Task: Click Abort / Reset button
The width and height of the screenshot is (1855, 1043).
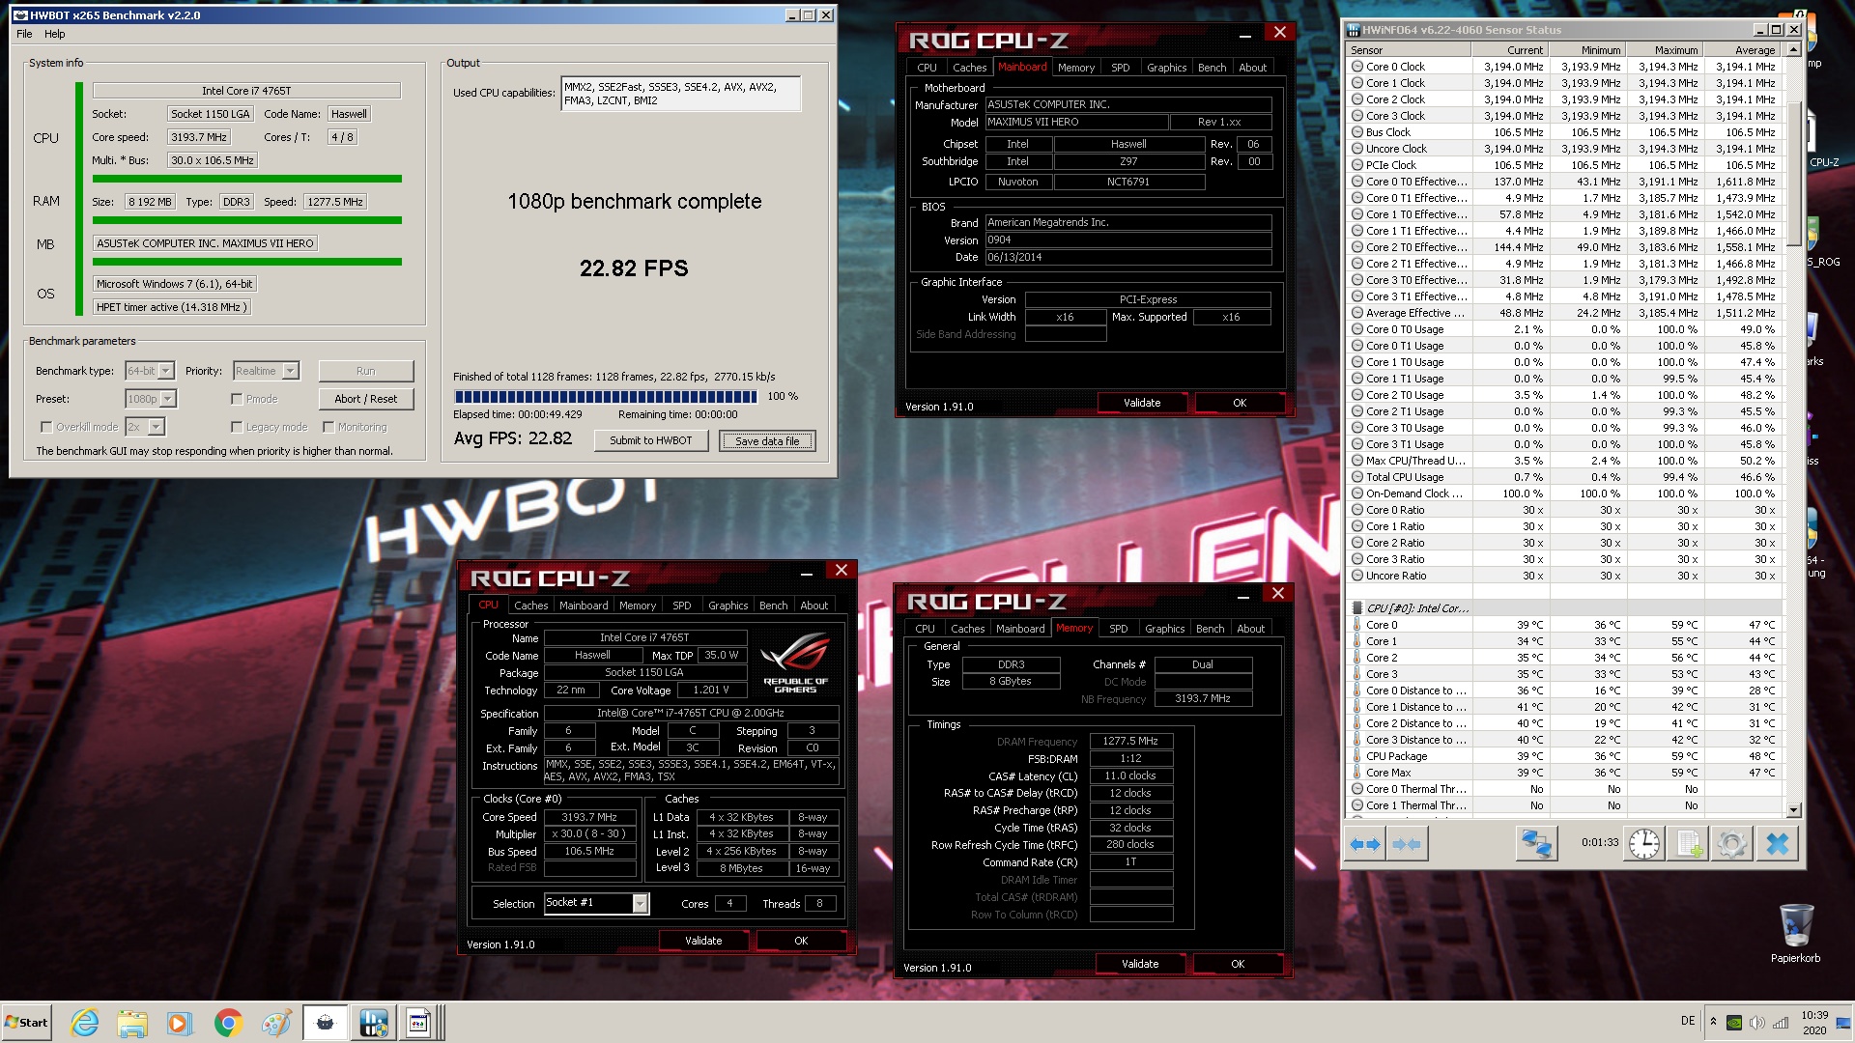Action: pyautogui.click(x=366, y=399)
